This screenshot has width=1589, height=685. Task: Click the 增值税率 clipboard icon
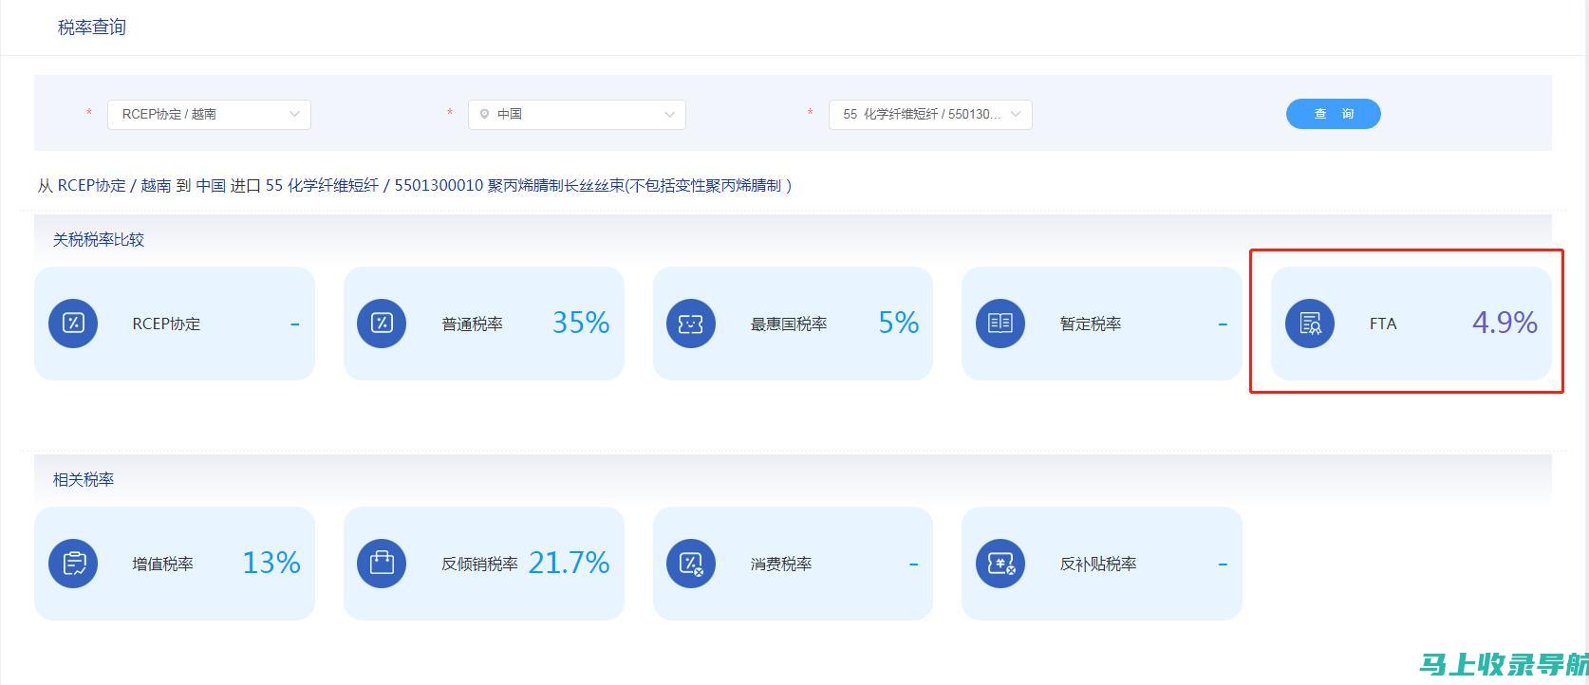[73, 564]
